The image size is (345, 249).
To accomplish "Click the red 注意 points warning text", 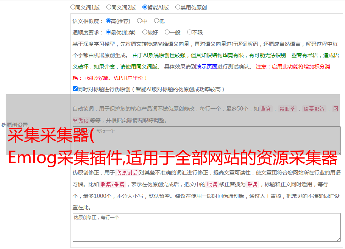I will click(201, 72).
